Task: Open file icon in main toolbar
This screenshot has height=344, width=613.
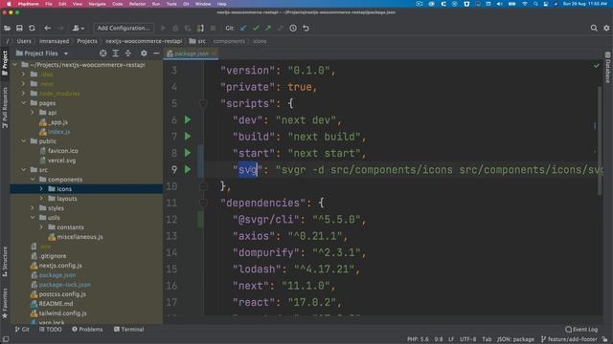Action: 7,28
